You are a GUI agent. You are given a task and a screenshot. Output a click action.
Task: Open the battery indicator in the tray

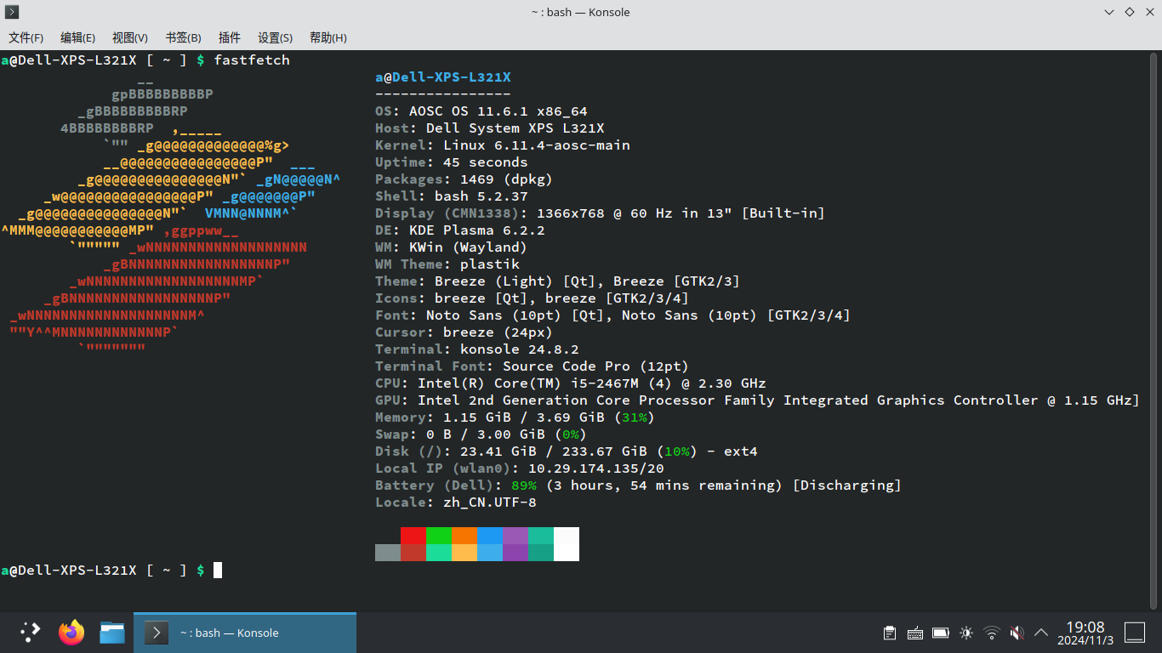click(941, 633)
